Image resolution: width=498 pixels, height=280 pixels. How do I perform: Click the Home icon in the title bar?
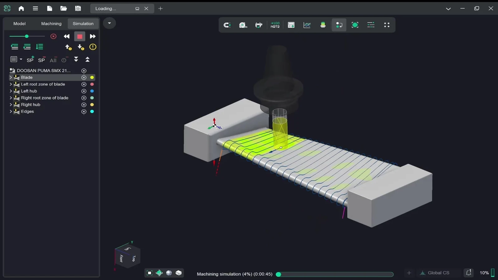pyautogui.click(x=21, y=8)
